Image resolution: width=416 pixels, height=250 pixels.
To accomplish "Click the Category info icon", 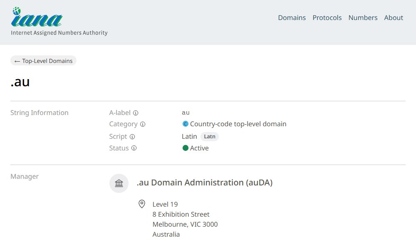I will click(143, 124).
